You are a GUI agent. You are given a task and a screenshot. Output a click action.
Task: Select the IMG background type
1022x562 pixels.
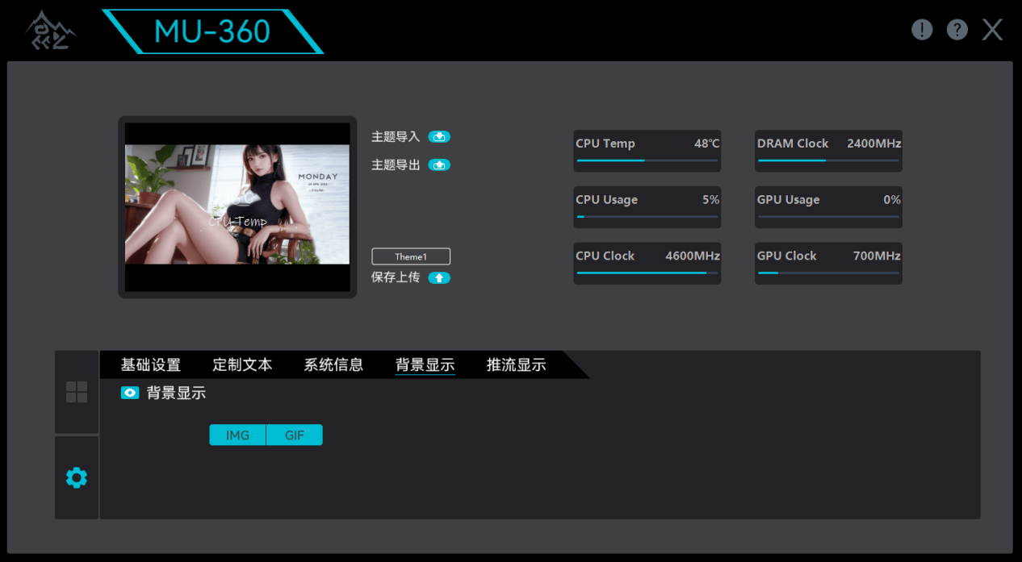237,435
